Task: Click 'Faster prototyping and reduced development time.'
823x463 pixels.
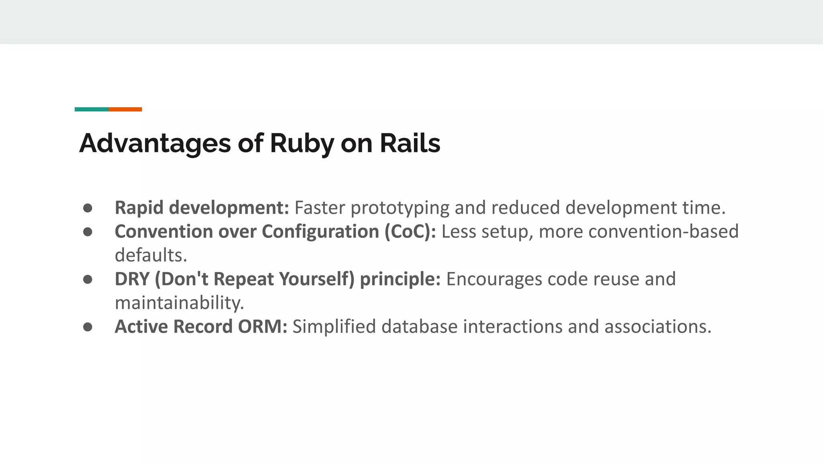Action: point(510,208)
